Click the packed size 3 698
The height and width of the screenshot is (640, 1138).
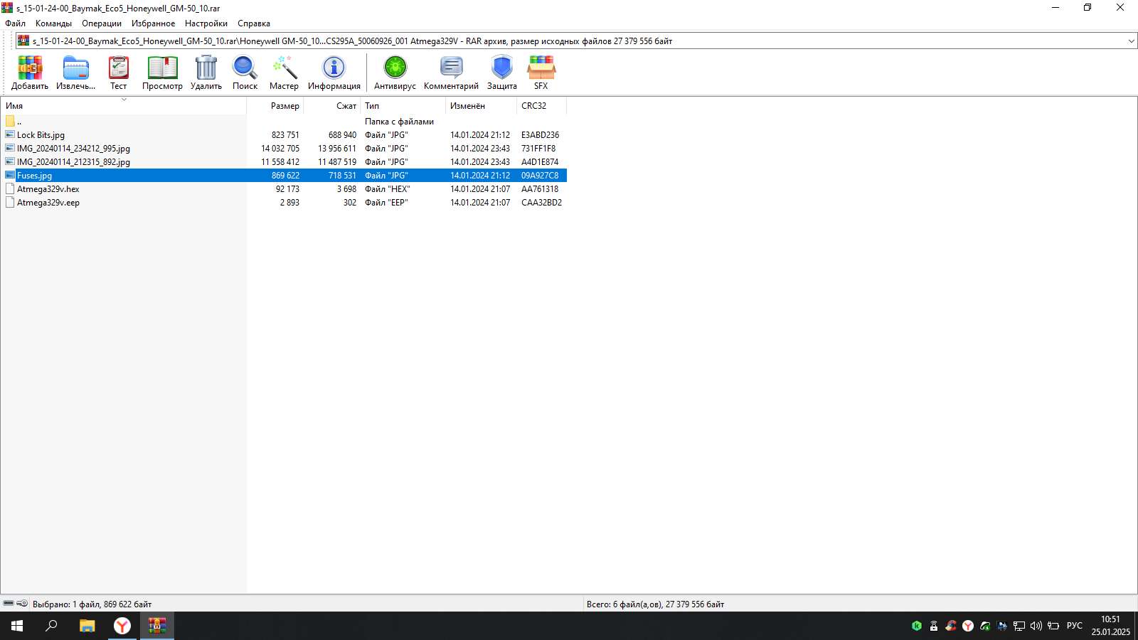click(346, 189)
